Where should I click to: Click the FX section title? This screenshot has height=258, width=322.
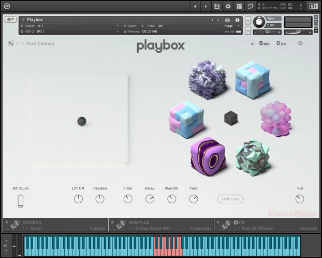pos(241,222)
